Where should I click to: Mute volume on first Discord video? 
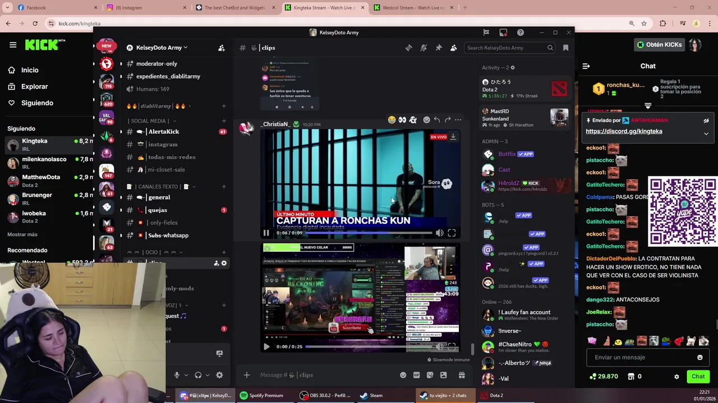coord(440,233)
